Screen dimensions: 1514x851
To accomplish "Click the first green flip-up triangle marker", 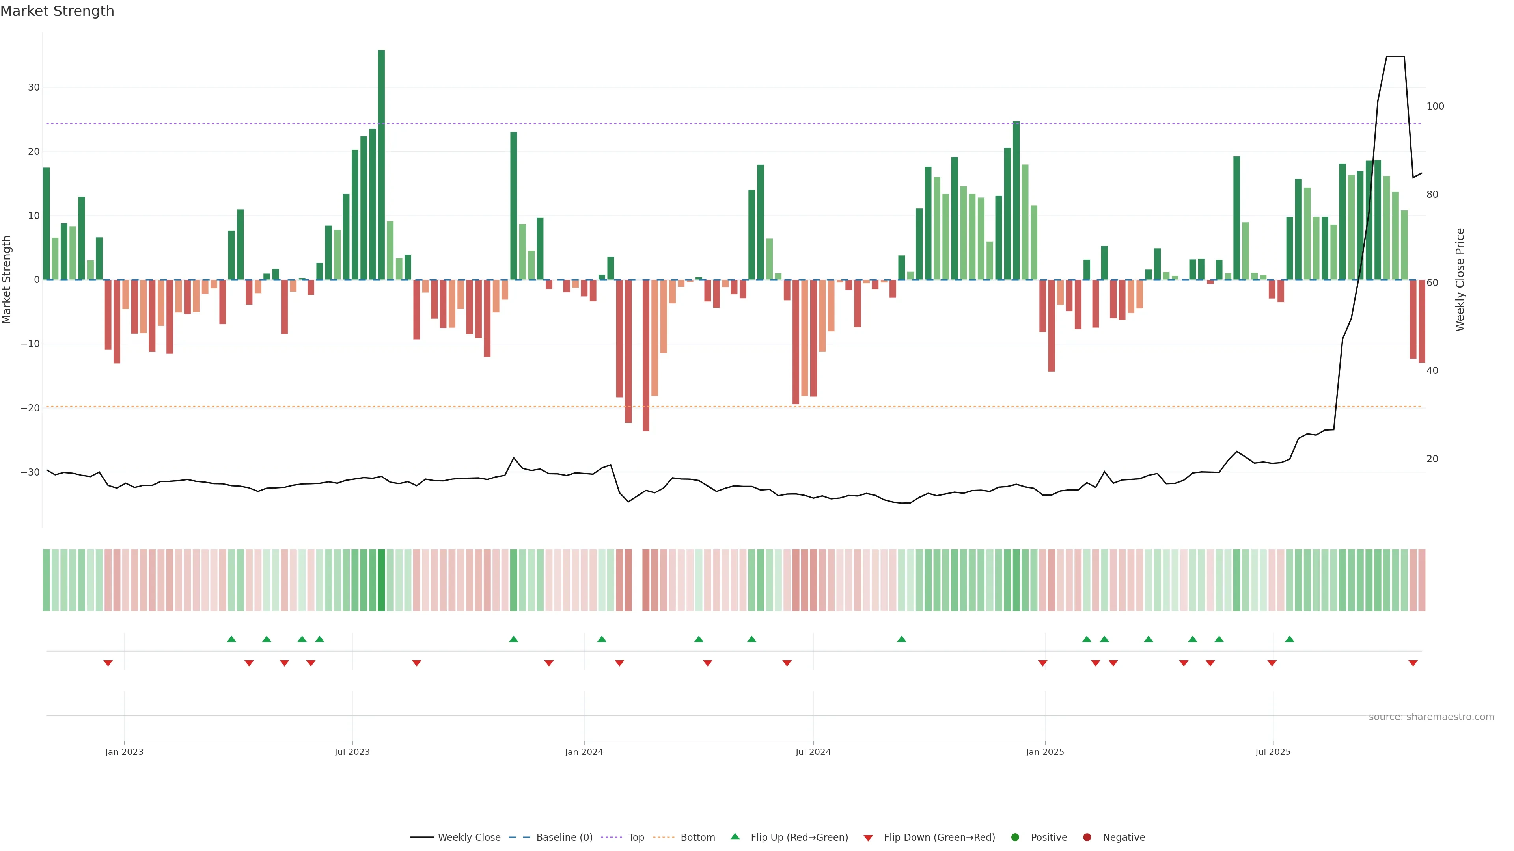I will [x=231, y=639].
